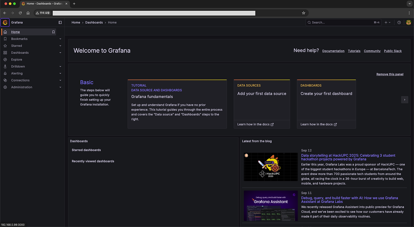Click the Grafana logo icon
Viewport: 414px width, 227px height.
pos(5,22)
